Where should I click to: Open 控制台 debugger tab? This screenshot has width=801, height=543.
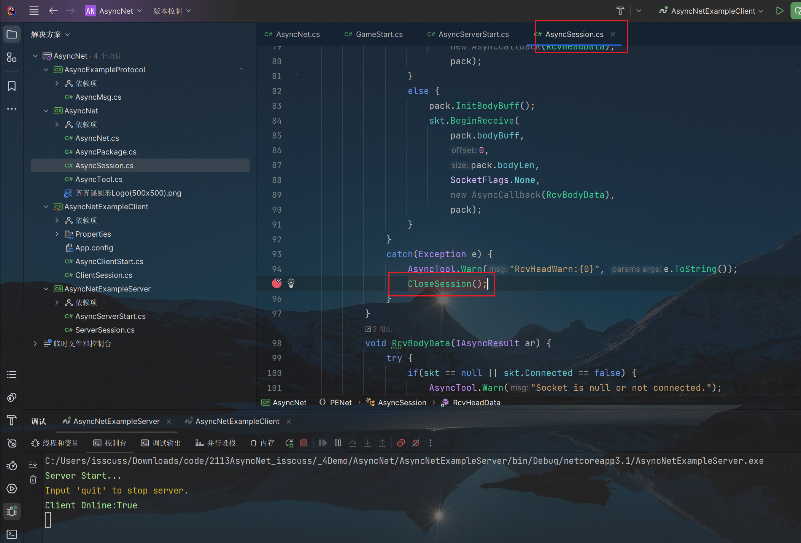coord(110,443)
